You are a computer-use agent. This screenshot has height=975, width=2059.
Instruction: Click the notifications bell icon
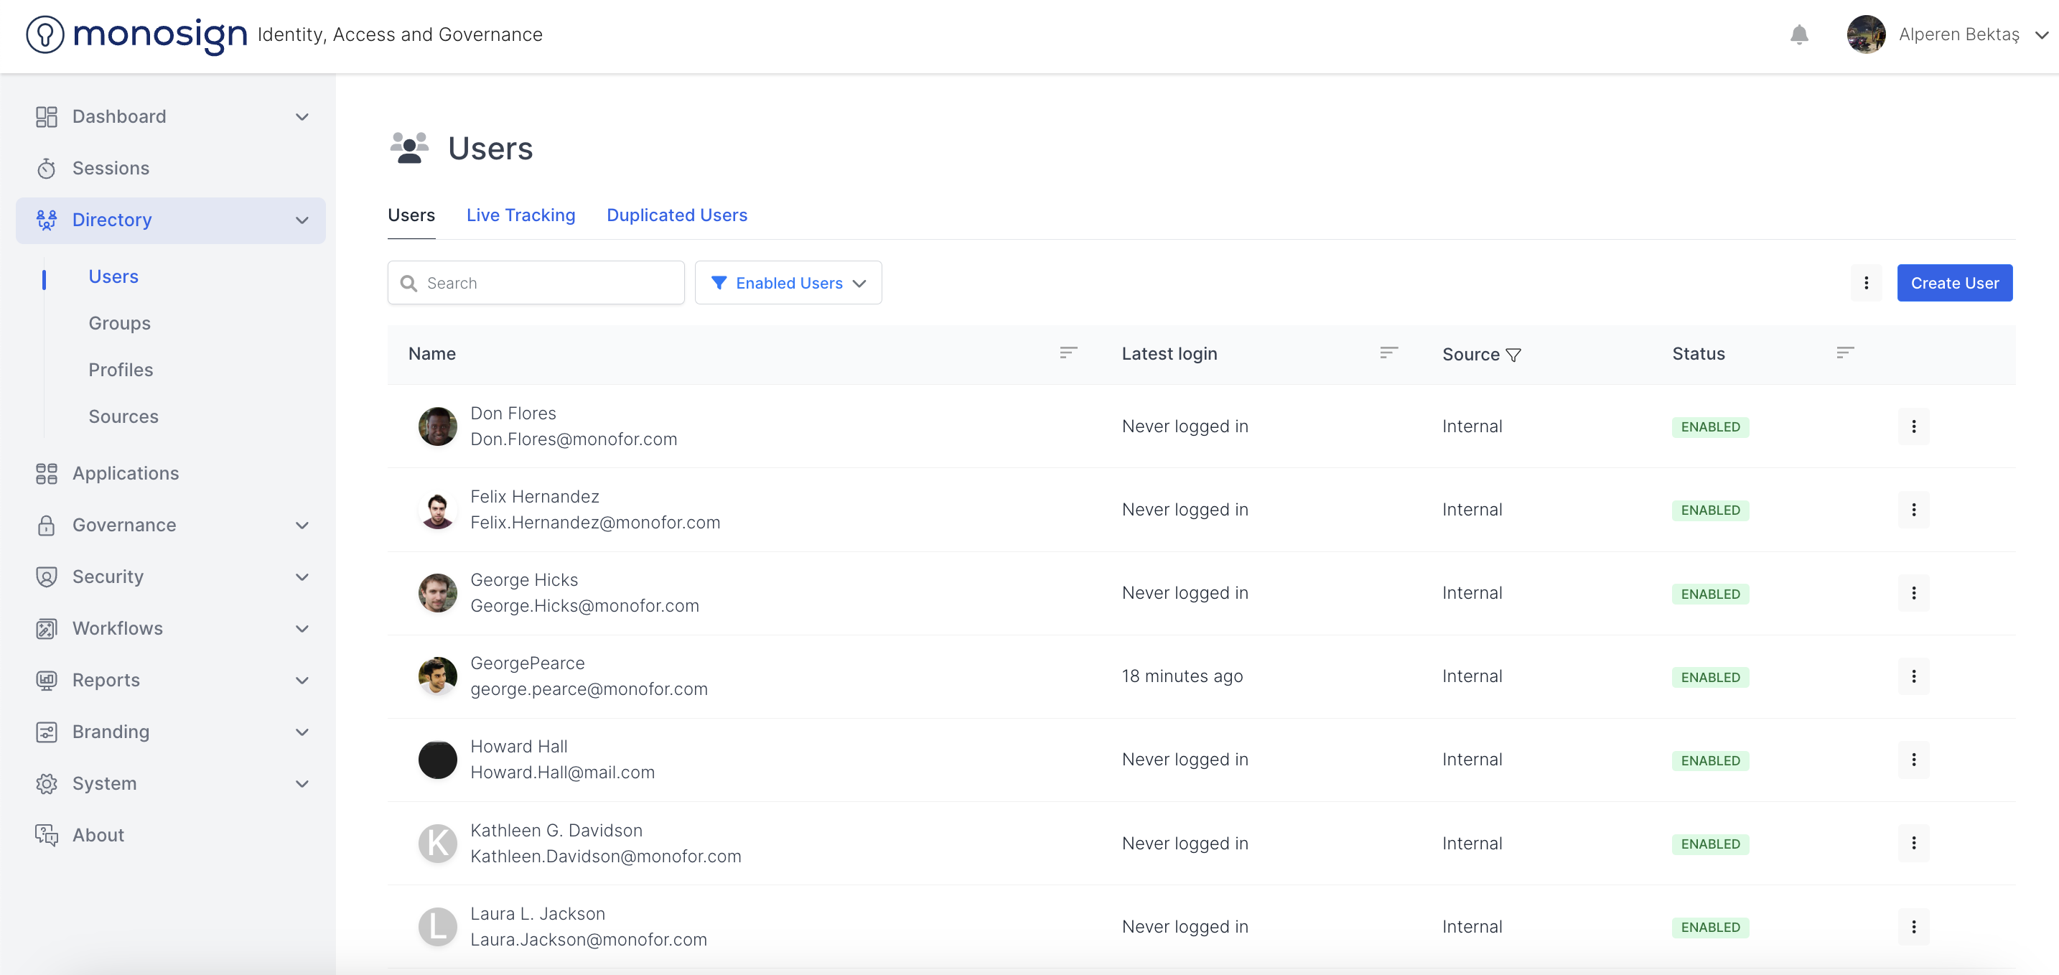[1798, 35]
